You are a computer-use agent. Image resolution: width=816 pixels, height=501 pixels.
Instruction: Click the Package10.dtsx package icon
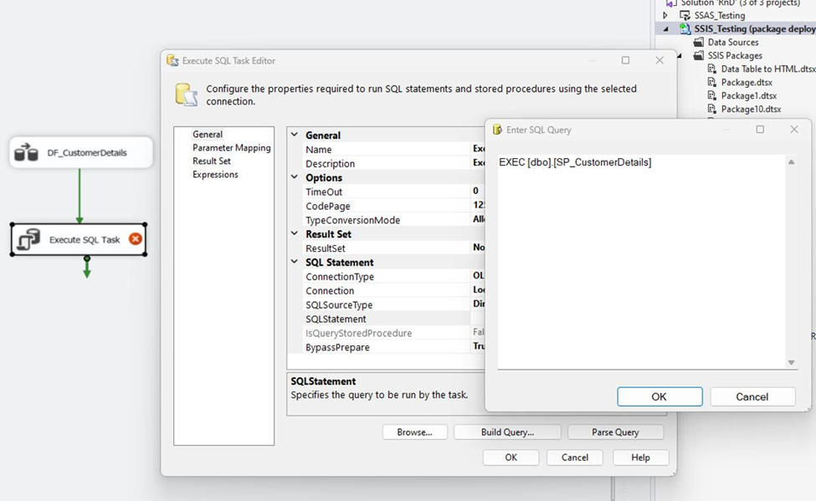point(712,109)
